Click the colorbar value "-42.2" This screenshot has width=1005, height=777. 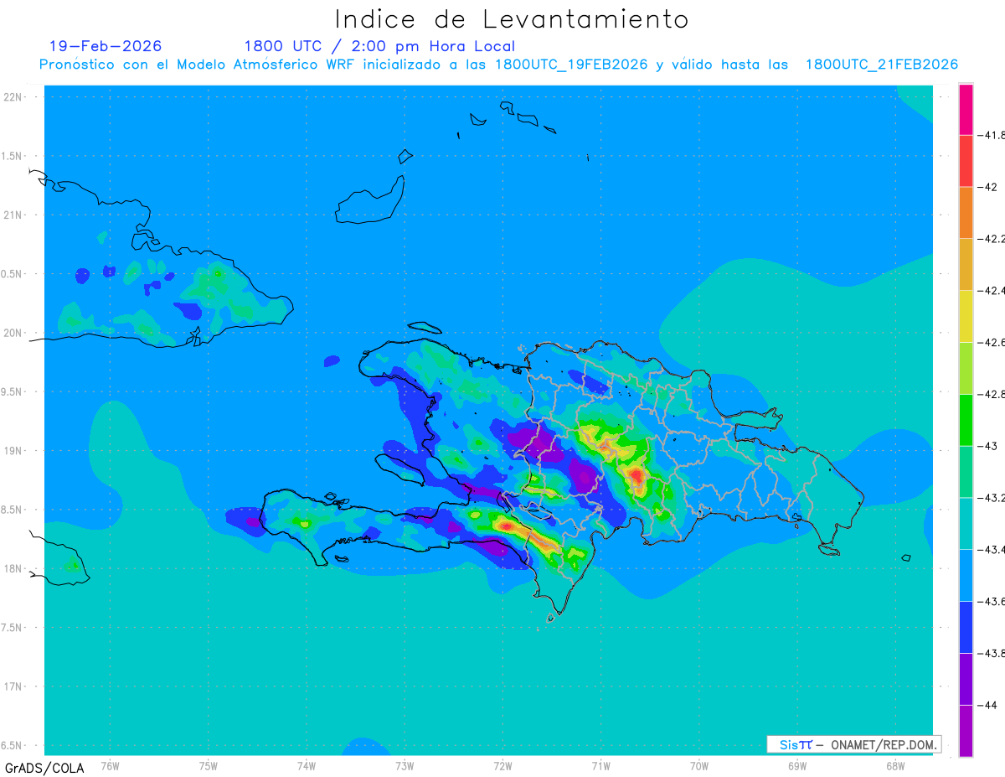(992, 238)
